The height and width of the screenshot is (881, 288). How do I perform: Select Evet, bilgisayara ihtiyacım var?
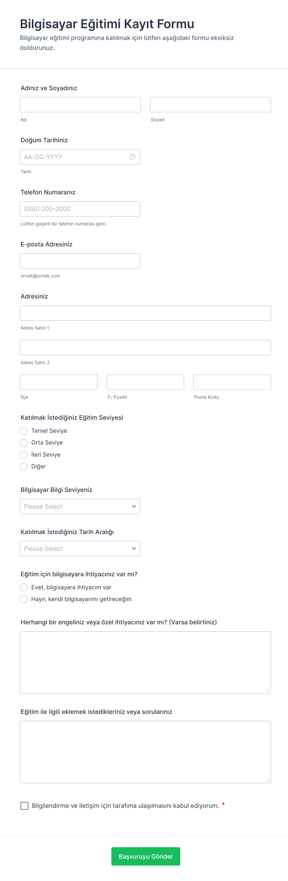click(24, 587)
